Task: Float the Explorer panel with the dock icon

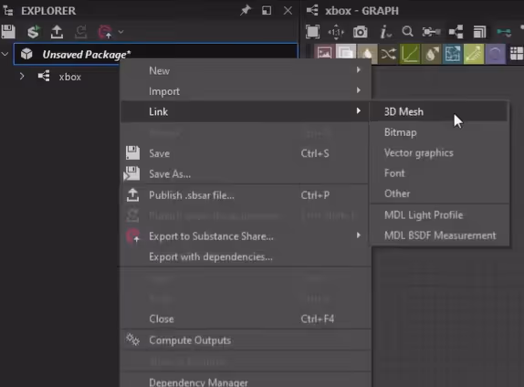Action: [267, 10]
